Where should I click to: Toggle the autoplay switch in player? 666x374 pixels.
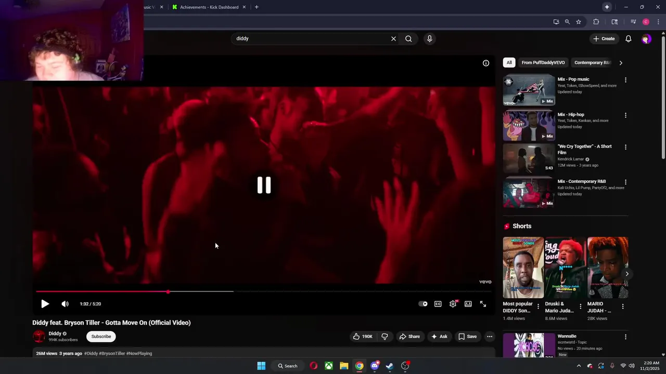tap(423, 304)
